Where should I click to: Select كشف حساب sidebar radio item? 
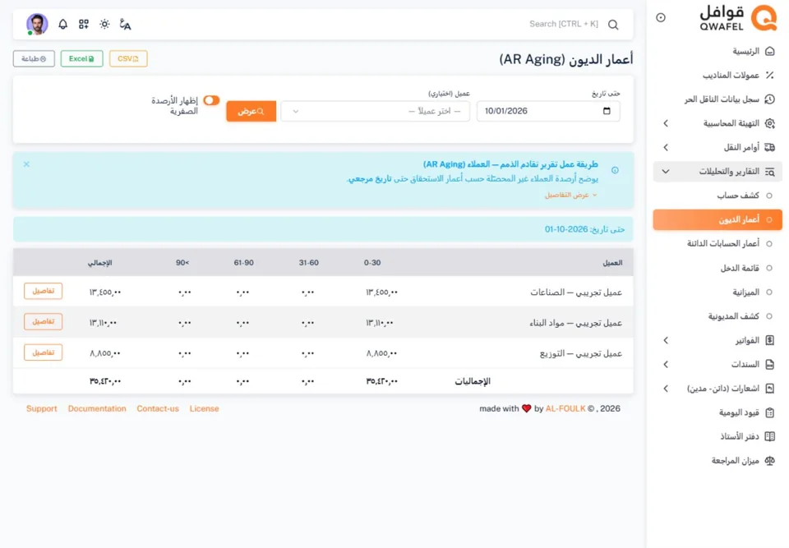[745, 196]
